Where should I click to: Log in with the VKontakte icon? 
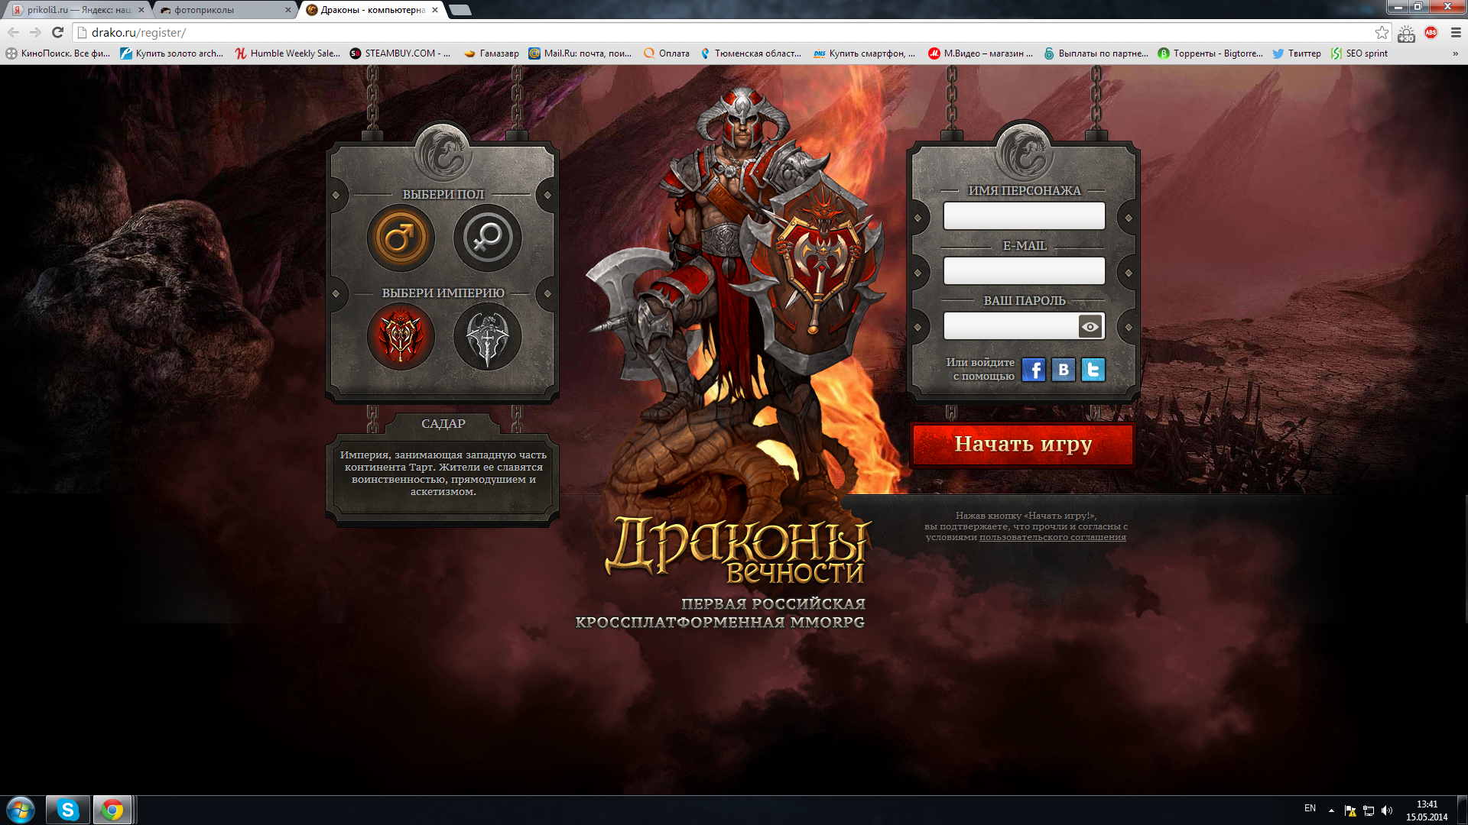click(x=1064, y=370)
